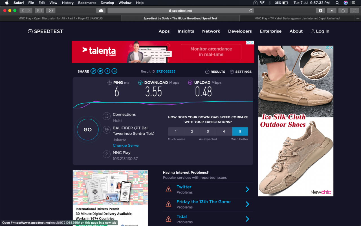Open Safari downloads icon
The image size is (361, 226).
point(320,10)
